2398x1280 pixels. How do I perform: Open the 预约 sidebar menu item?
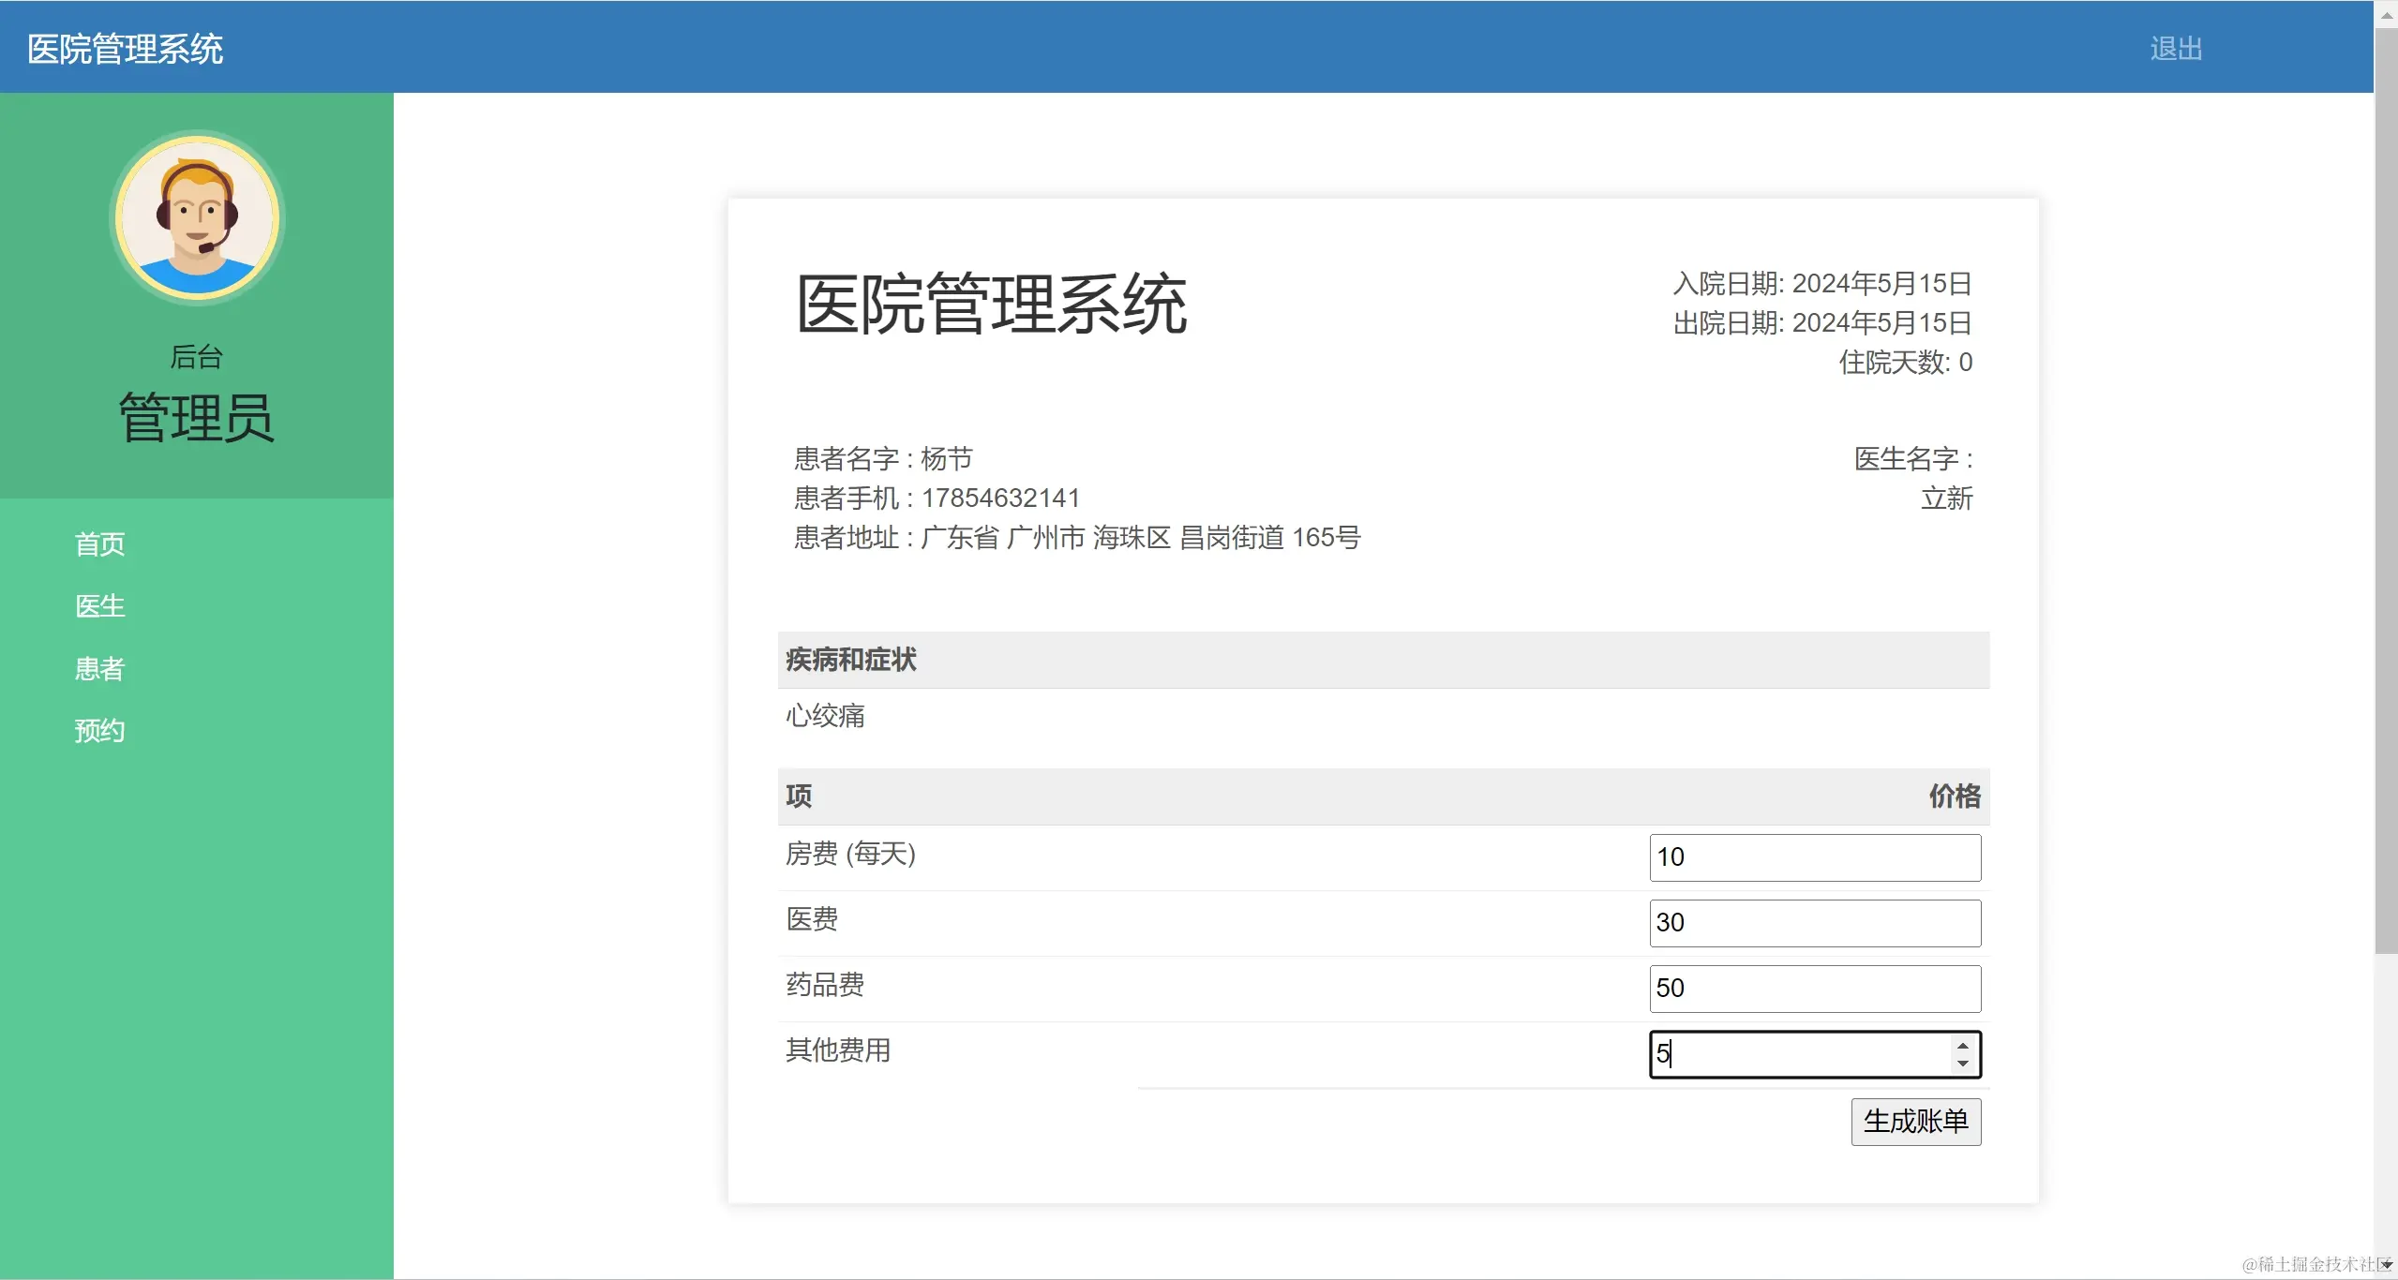point(99,731)
